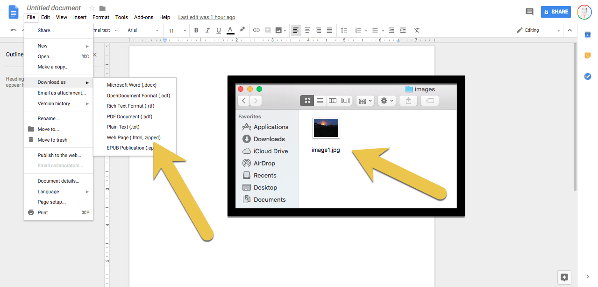Image resolution: width=598 pixels, height=287 pixels.
Task: Open the Edit menu
Action: click(45, 17)
